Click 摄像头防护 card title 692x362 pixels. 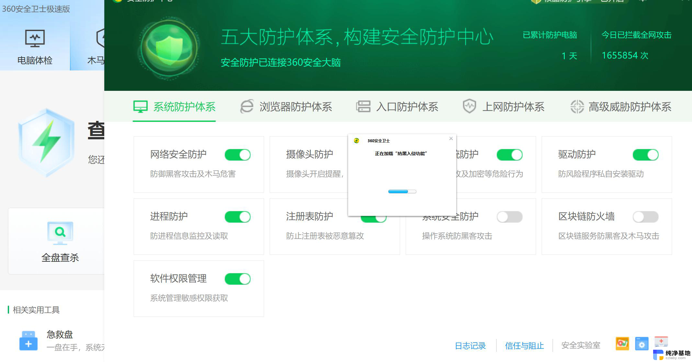309,154
